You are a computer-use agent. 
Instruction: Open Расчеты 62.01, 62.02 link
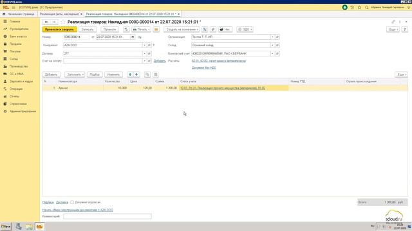click(219, 61)
